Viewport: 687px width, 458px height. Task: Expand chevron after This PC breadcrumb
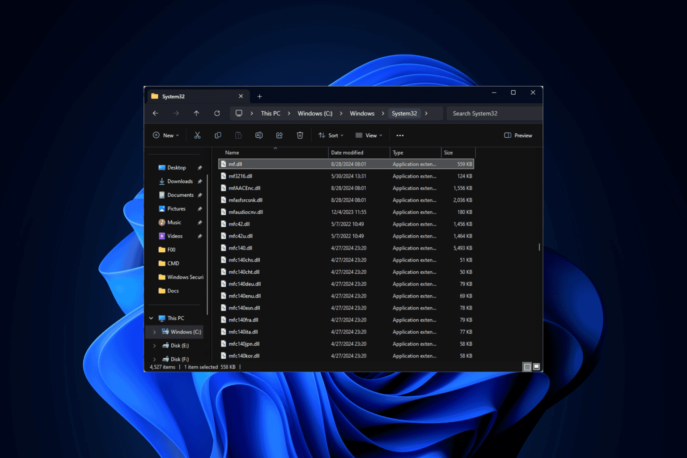pyautogui.click(x=289, y=114)
